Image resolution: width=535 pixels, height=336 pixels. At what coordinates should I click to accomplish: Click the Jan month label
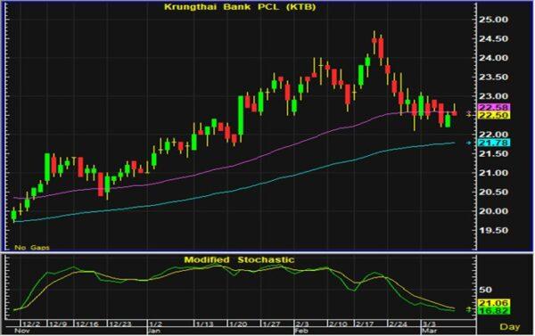coord(152,331)
